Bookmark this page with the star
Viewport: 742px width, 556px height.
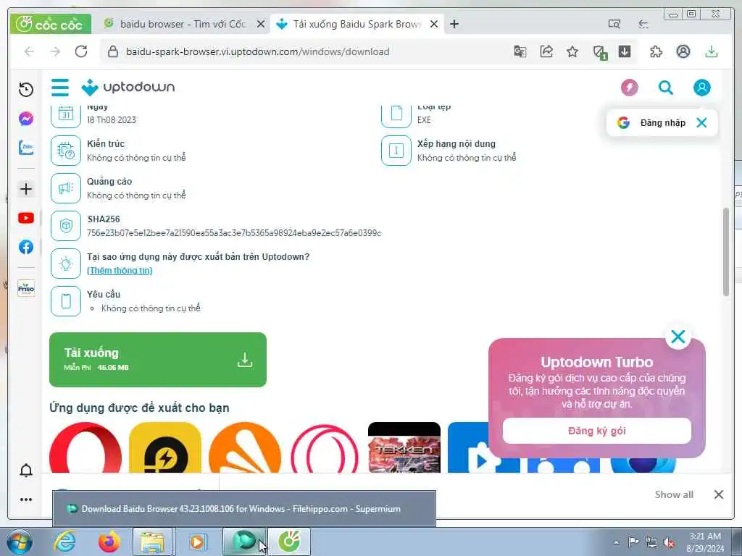click(x=572, y=51)
